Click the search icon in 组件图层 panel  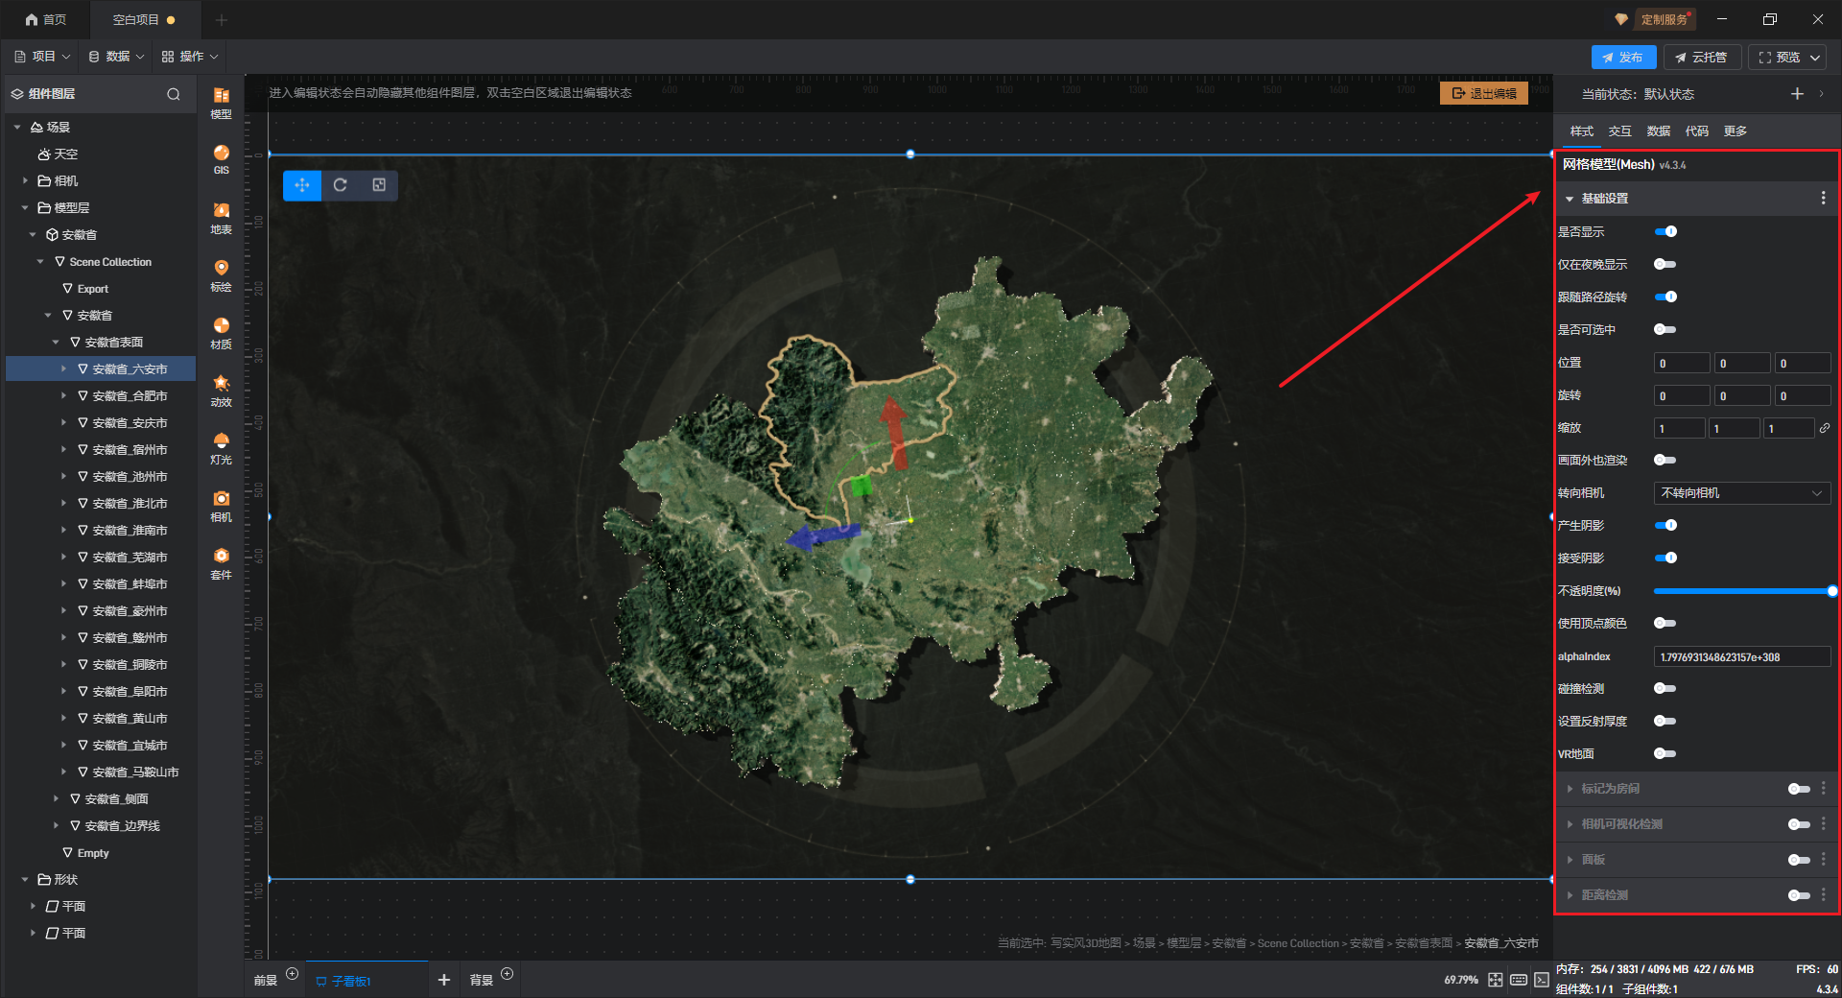tap(174, 94)
